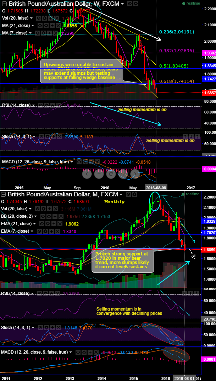
Task: Toggle visibility of MA (7, close)
Action: tap(38, 33)
